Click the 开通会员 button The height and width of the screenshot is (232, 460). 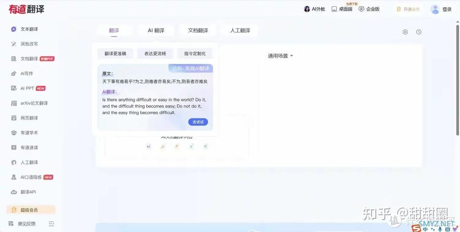[x=408, y=9]
